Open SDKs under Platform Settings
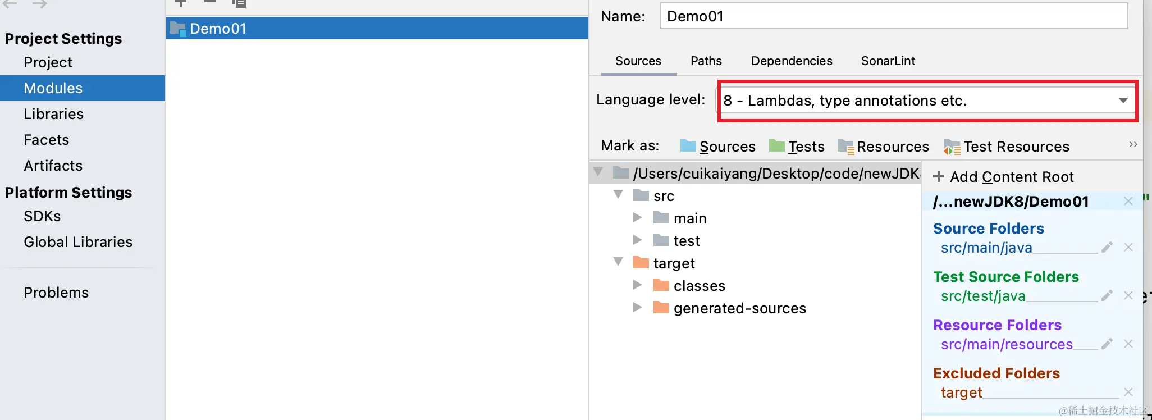Viewport: 1152px width, 420px height. tap(42, 216)
